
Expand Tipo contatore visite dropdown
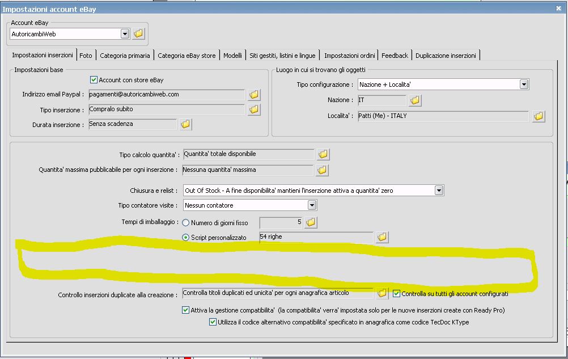[312, 205]
